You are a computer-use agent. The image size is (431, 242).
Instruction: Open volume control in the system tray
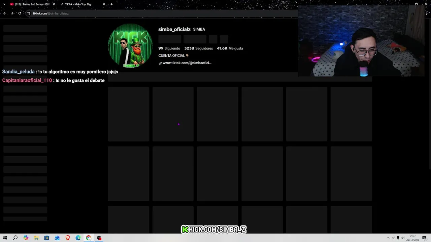coord(403,238)
